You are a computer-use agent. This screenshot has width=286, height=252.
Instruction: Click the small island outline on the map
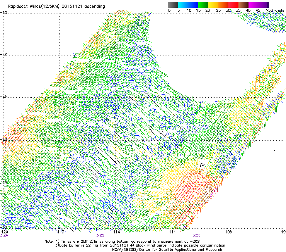202,165
